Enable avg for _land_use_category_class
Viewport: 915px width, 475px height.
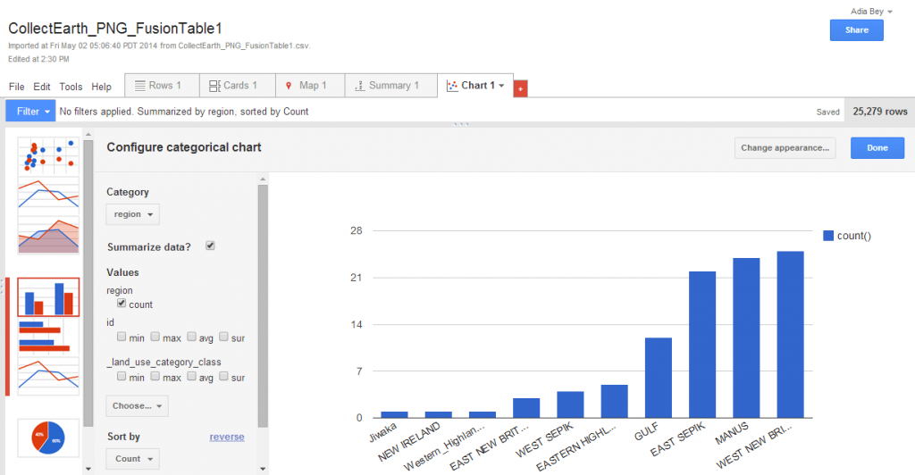coord(191,376)
